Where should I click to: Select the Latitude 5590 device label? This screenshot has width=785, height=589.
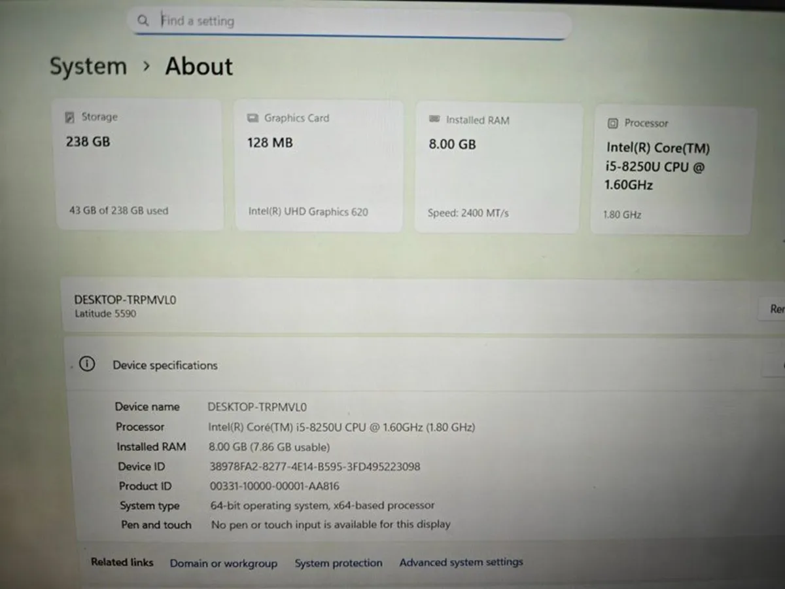pos(105,313)
